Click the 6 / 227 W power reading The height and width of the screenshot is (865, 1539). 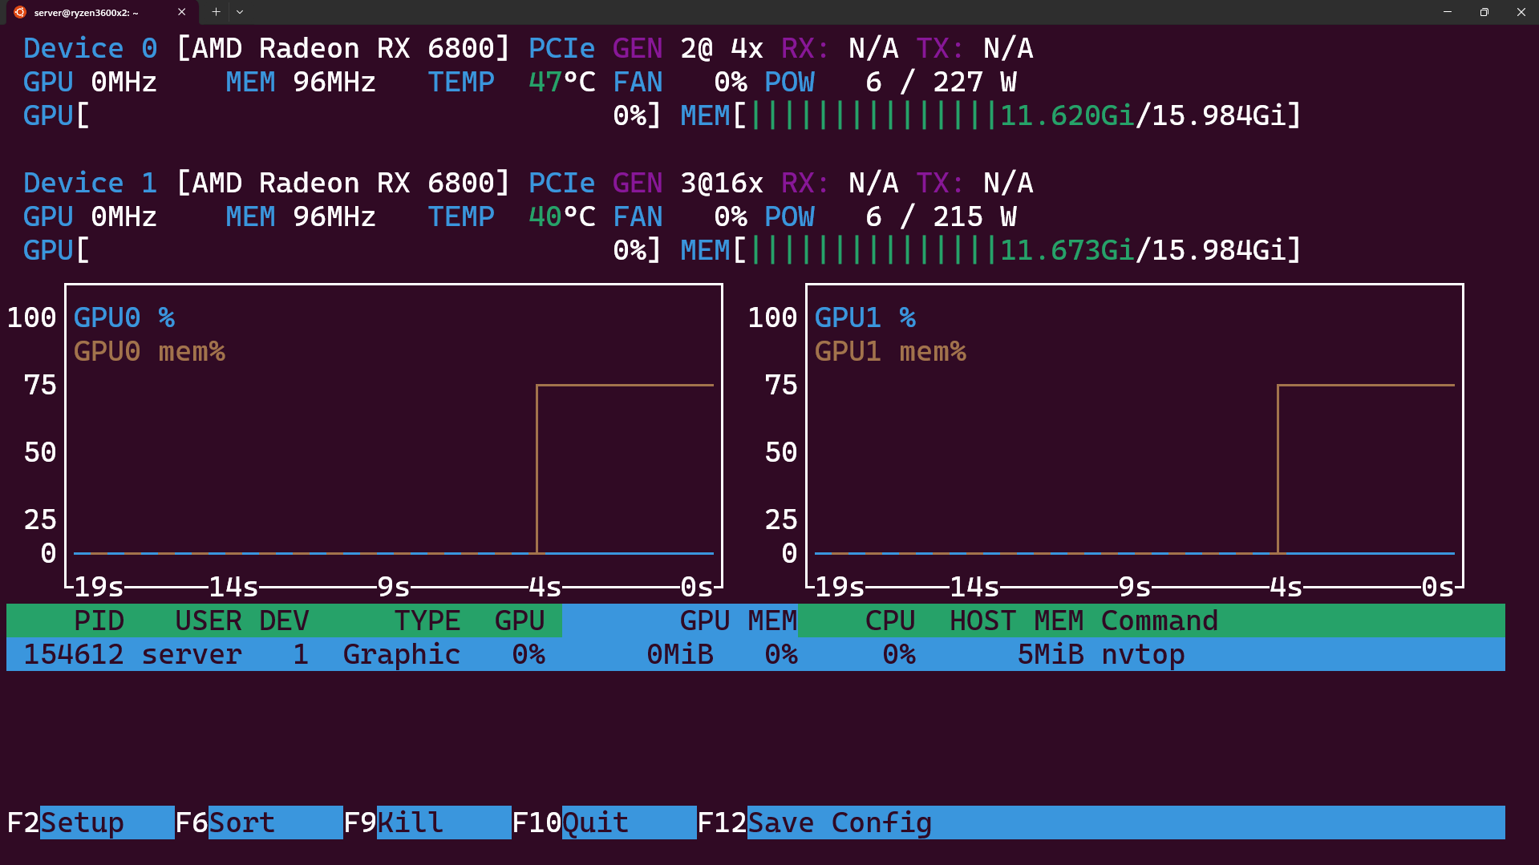coord(941,82)
